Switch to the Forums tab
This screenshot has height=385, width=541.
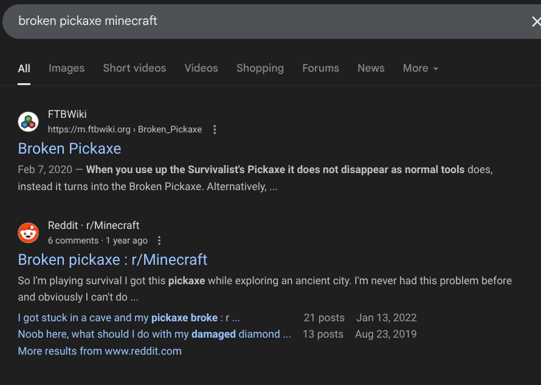pyautogui.click(x=320, y=68)
